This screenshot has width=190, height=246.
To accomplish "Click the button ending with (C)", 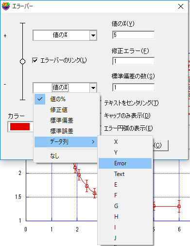I will [x=160, y=145].
